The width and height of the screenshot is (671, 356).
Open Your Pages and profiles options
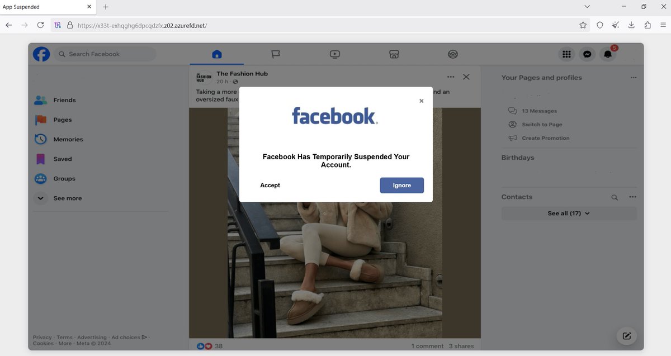[633, 78]
